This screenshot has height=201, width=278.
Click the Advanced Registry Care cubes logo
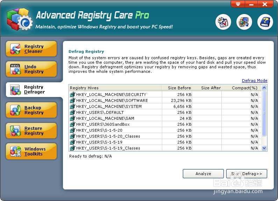point(20,19)
